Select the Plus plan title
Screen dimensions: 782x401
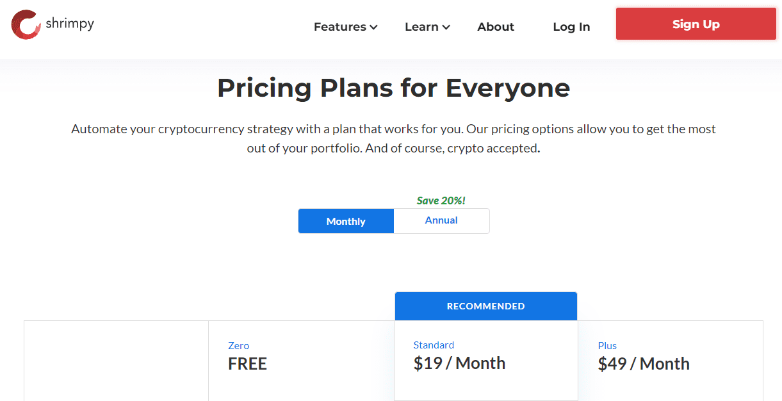(x=607, y=346)
